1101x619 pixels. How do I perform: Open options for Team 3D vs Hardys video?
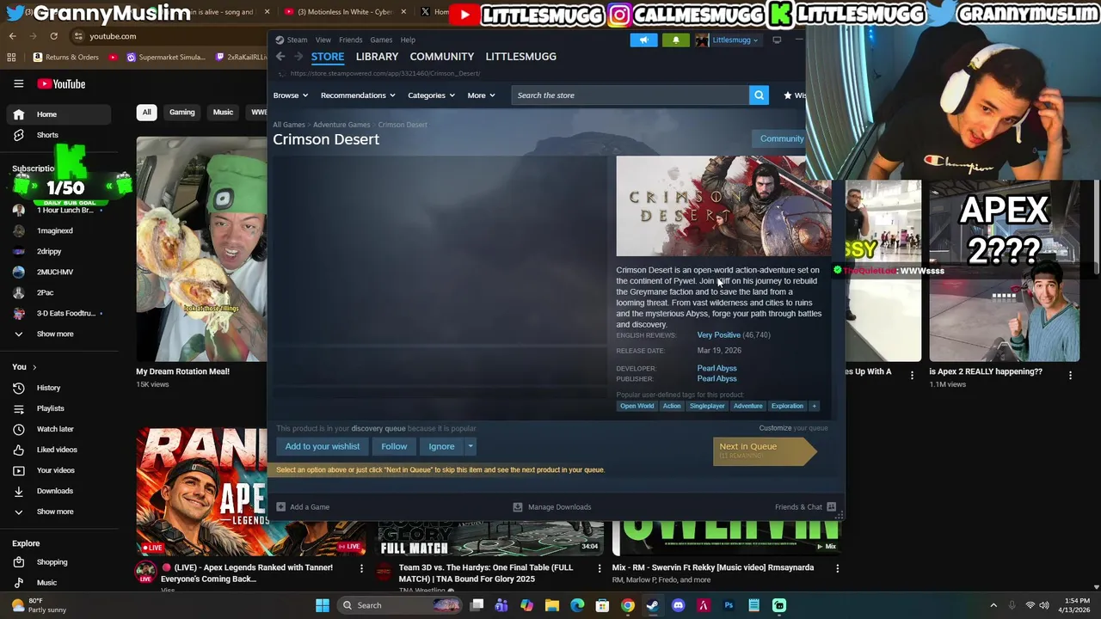pos(600,568)
